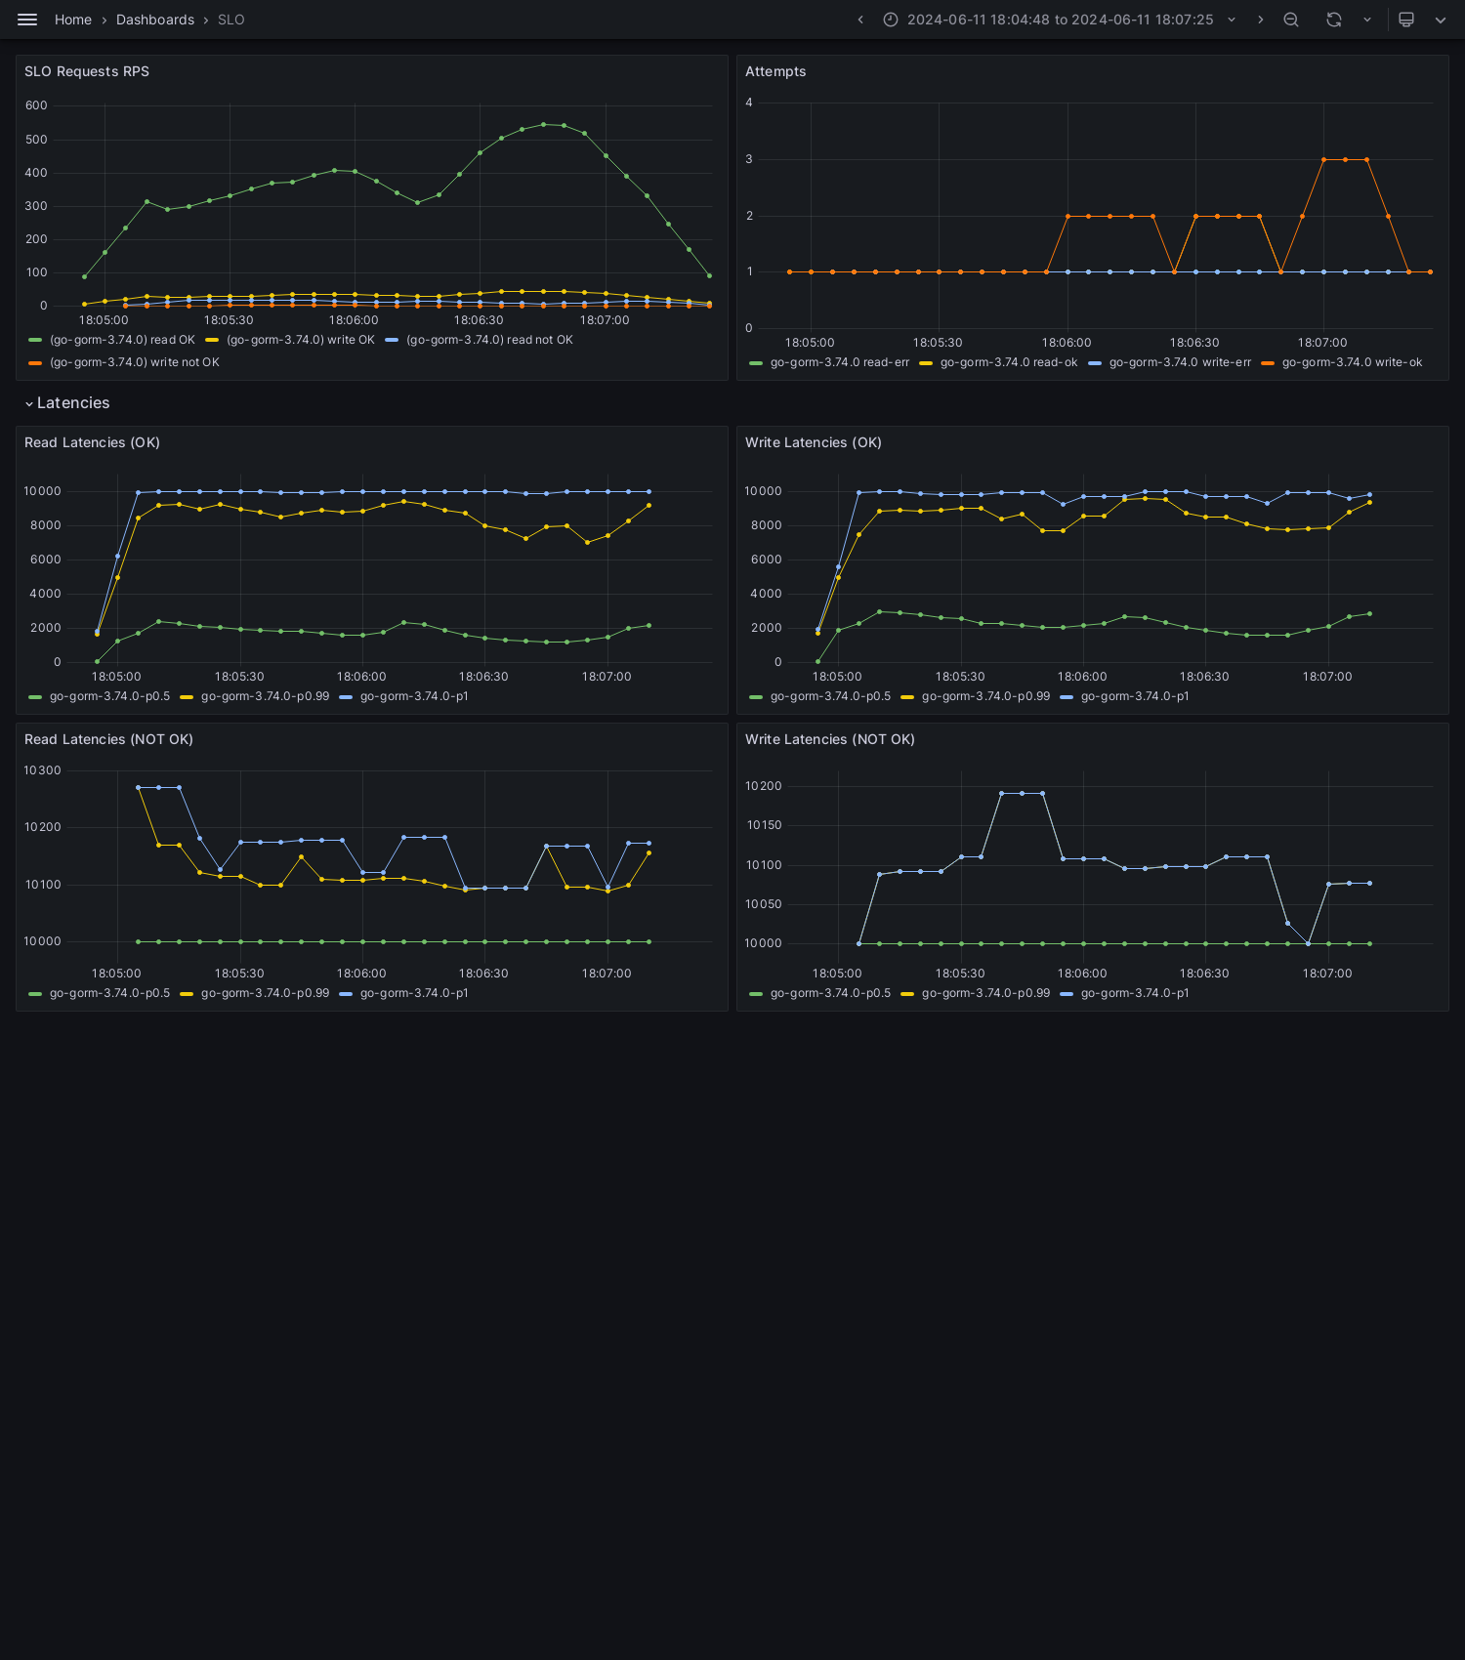Toggle p0.5 series in Read Latencies (OK)
1465x1660 pixels.
point(109,696)
